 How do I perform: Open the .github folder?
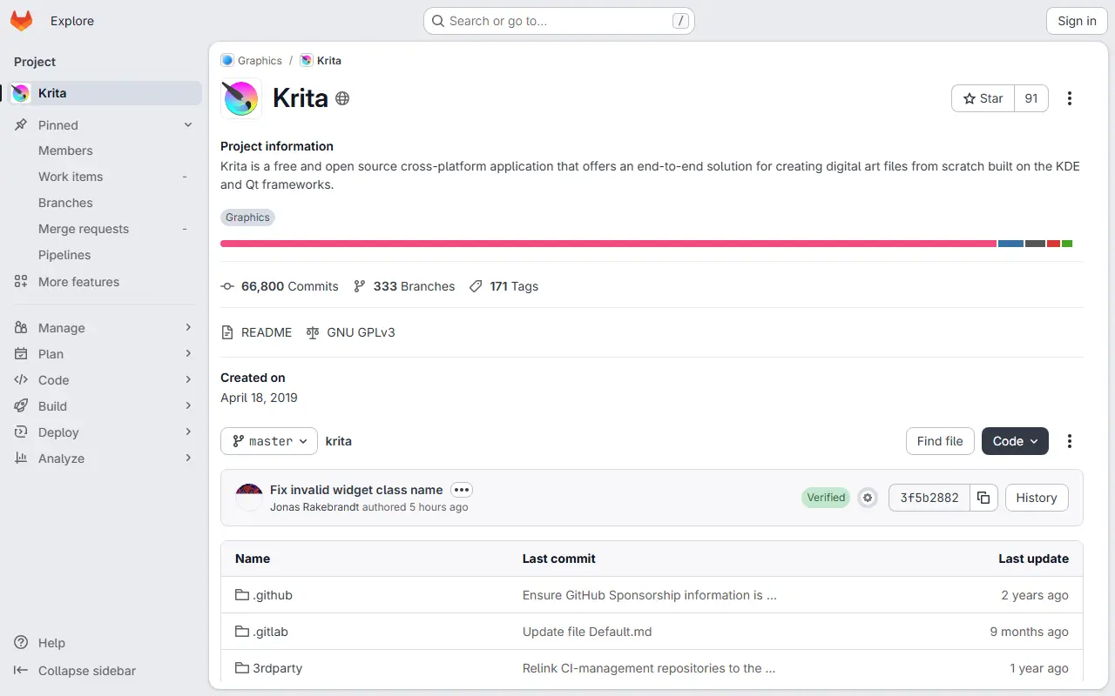[273, 595]
